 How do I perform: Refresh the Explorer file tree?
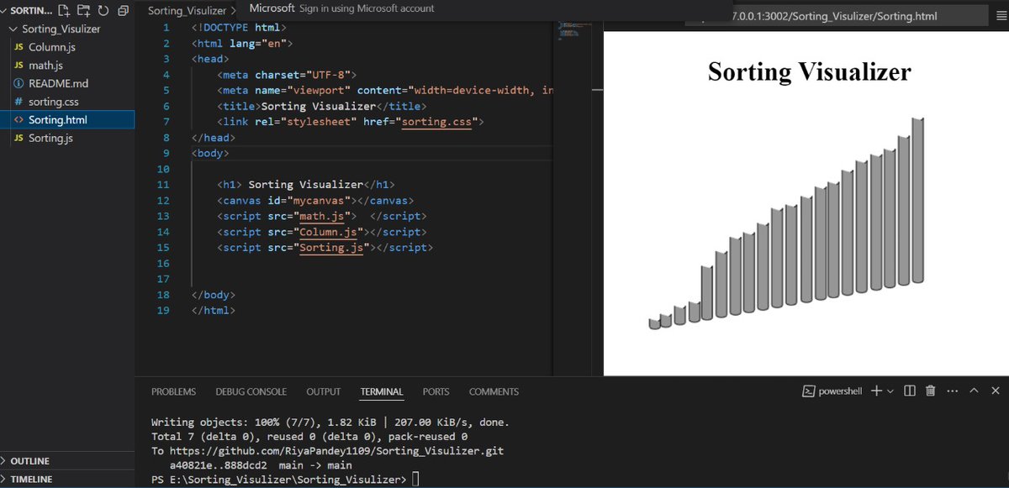[103, 11]
